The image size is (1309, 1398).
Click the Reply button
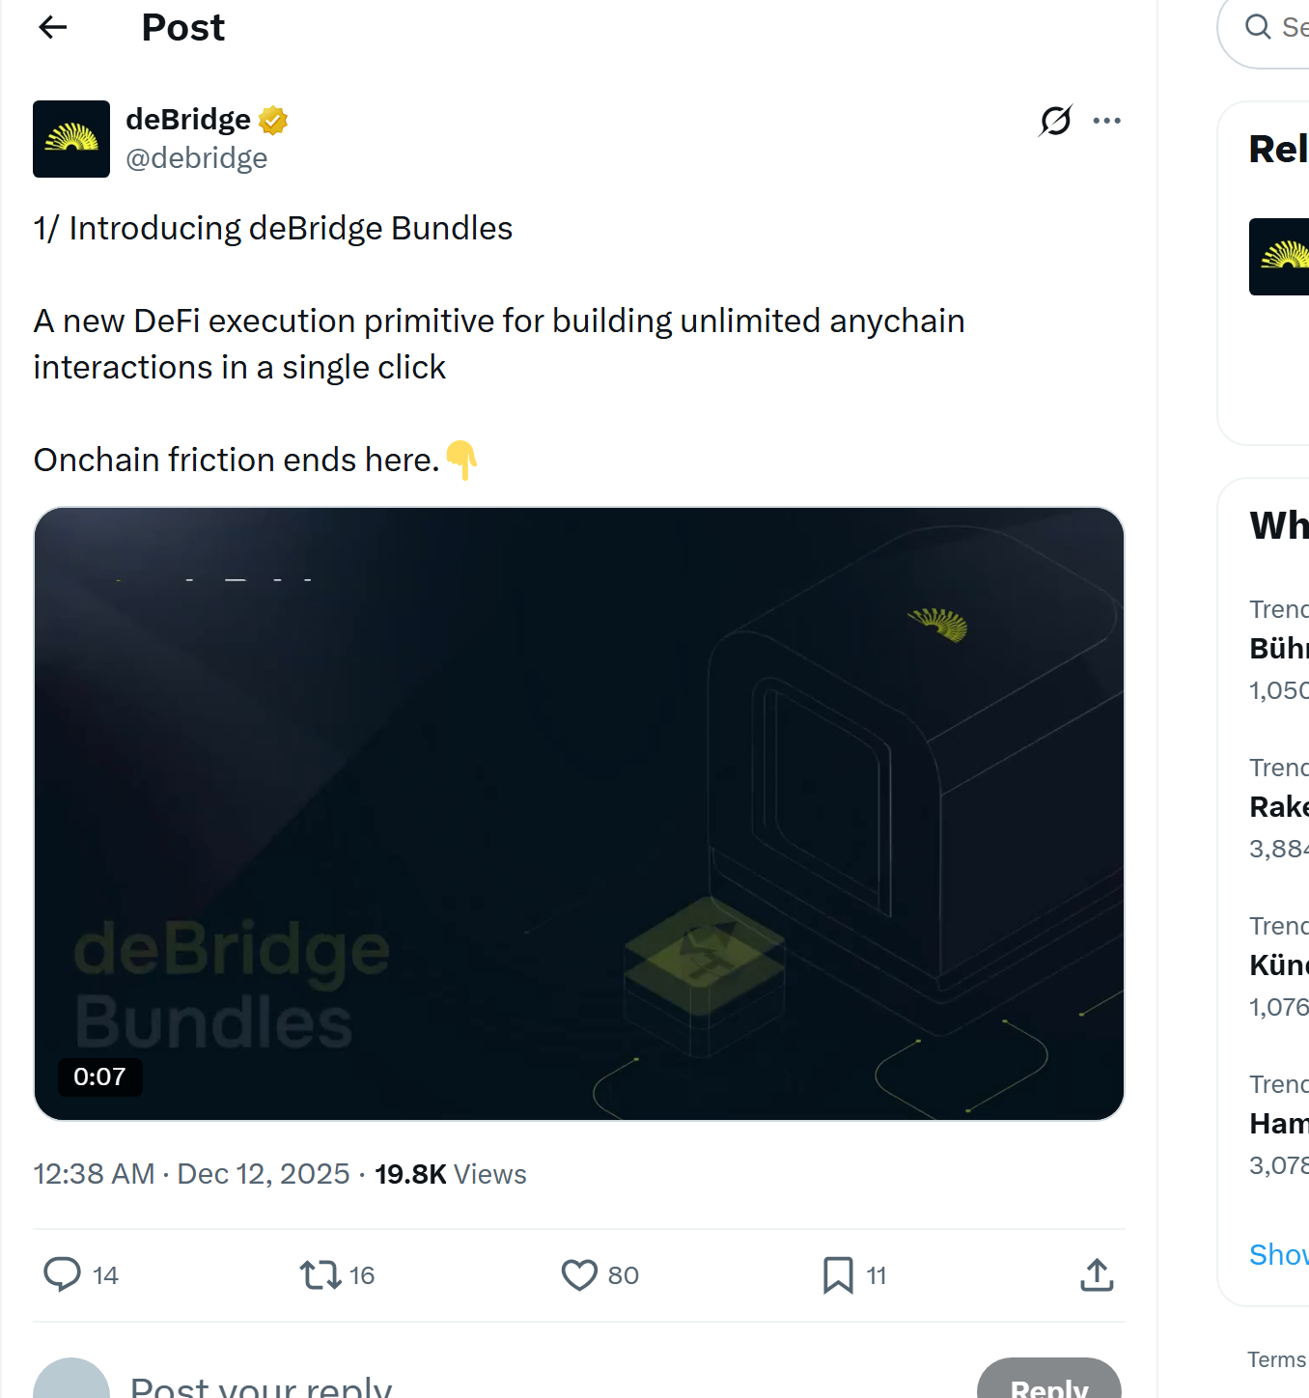pos(1049,1387)
